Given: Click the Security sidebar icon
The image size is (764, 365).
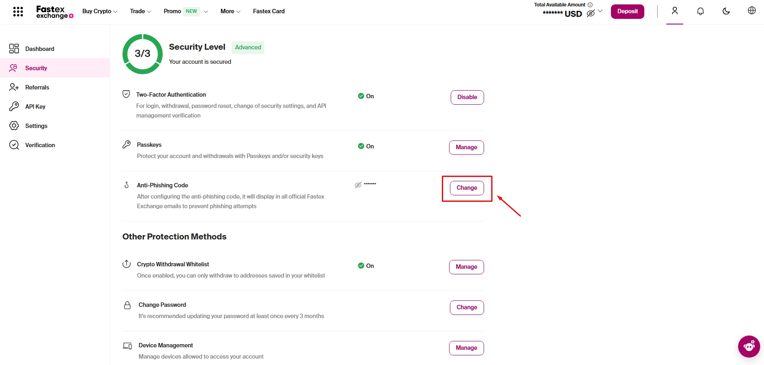Looking at the screenshot, I should [13, 68].
